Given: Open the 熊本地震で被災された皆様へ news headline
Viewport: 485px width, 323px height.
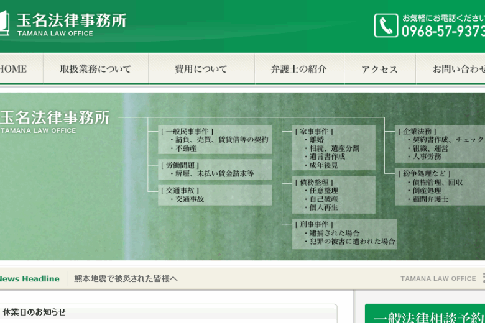Looking at the screenshot, I should pyautogui.click(x=126, y=279).
